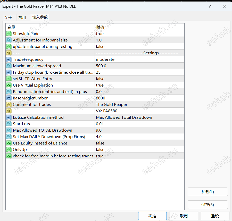The width and height of the screenshot is (232, 221).
Task: Click the ShowInfoPanel boolean type icon
Action: coord(9,33)
